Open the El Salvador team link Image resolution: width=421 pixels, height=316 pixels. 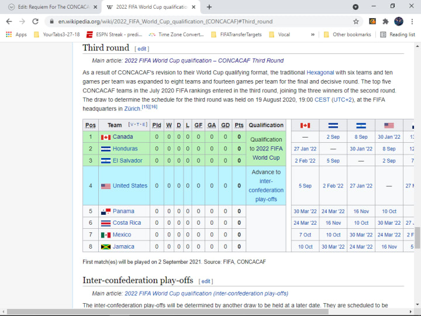point(127,161)
